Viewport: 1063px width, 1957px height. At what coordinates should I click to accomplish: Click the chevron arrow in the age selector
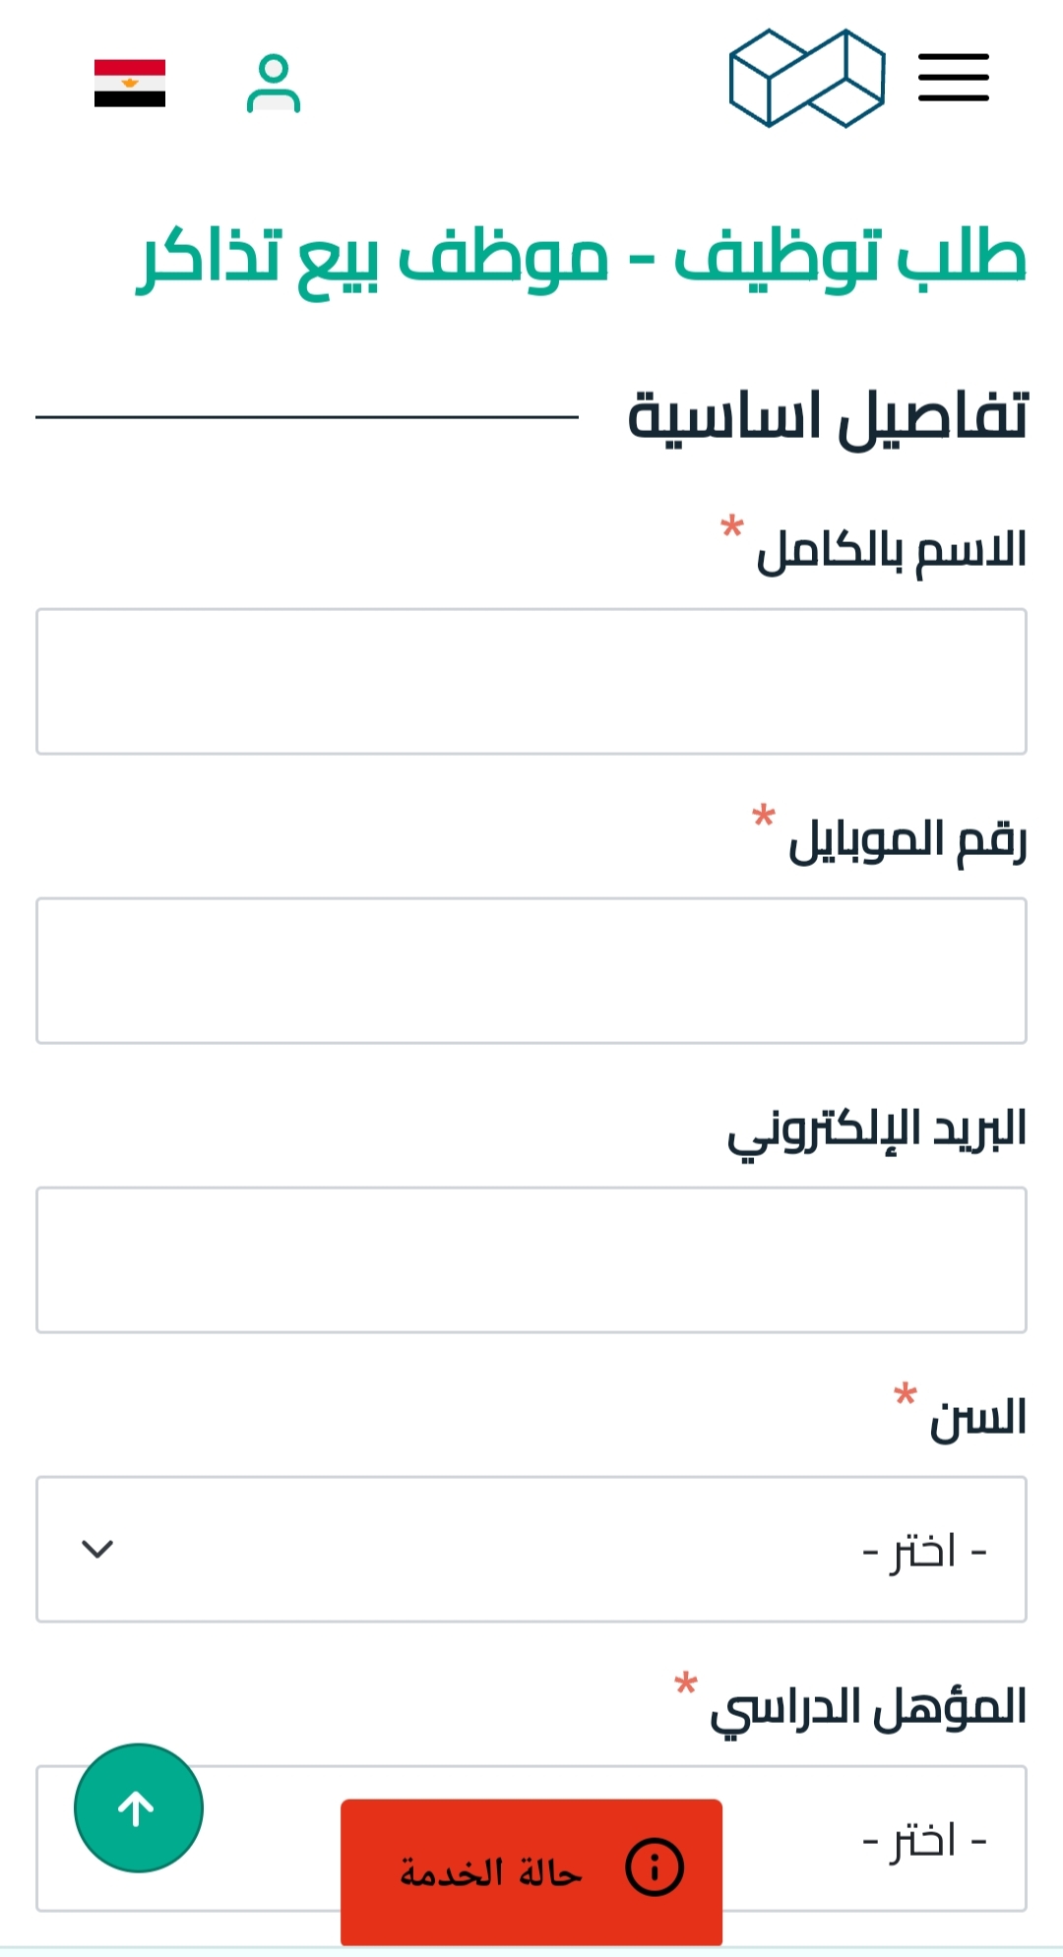pyautogui.click(x=97, y=1549)
